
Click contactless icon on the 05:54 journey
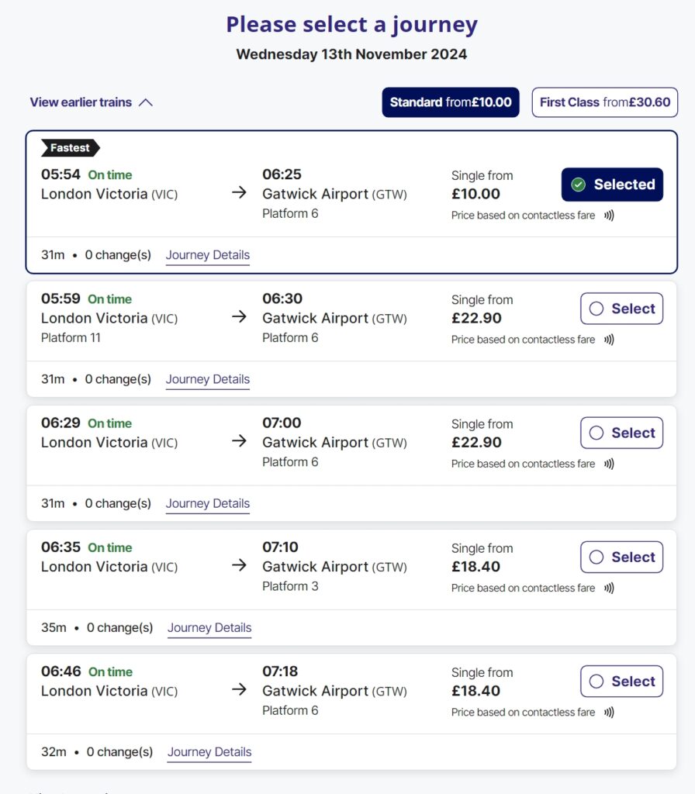click(x=609, y=216)
